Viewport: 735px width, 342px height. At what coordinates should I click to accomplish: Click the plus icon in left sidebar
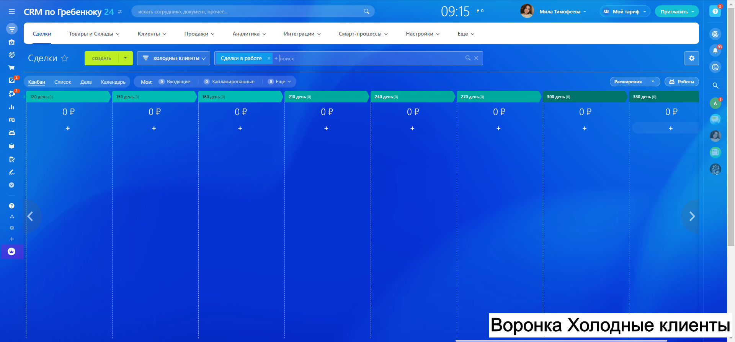[x=12, y=239]
